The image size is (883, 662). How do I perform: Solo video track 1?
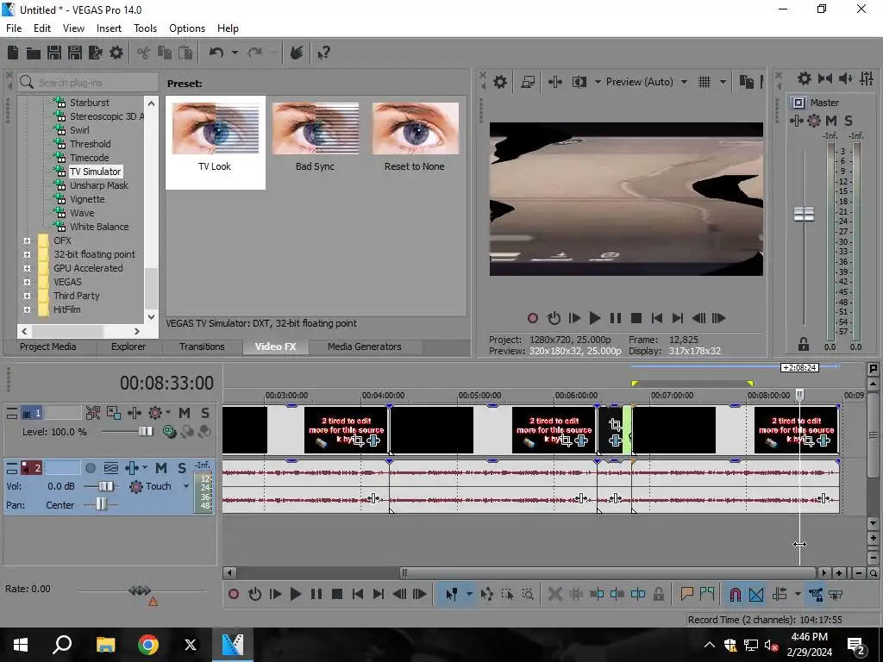[205, 413]
